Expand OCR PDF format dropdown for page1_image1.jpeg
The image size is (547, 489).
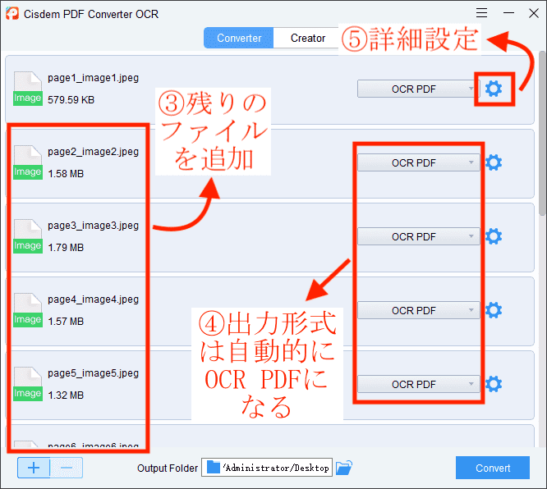[418, 89]
